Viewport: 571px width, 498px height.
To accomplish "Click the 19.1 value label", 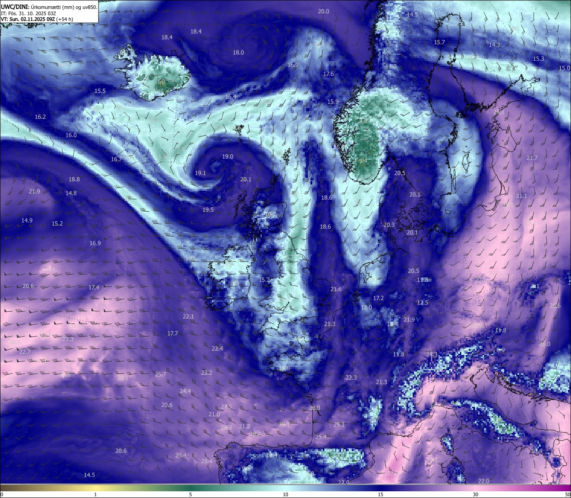I will point(200,173).
